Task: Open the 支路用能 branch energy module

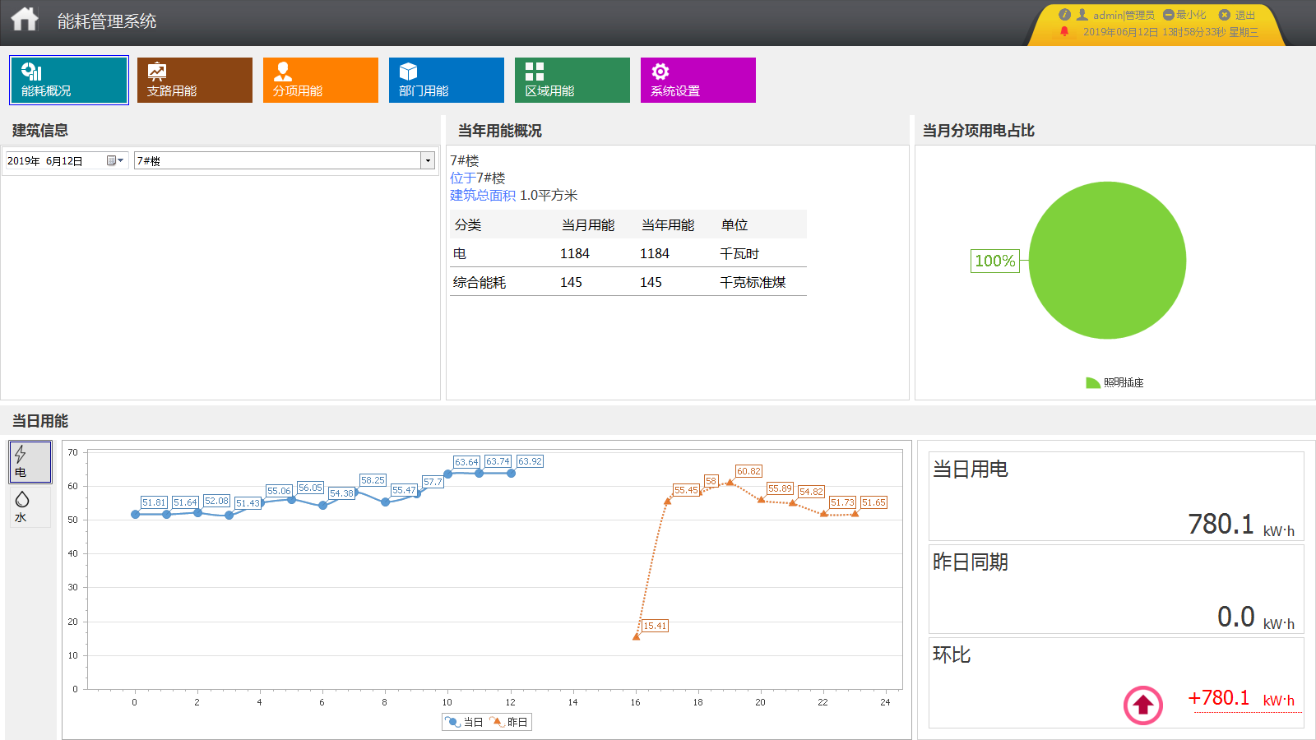Action: click(x=194, y=80)
